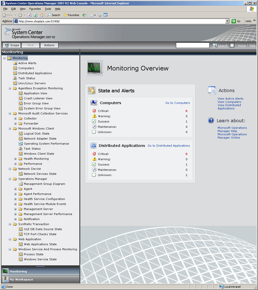Click the IE Refresh toolbar icon

[36, 15]
